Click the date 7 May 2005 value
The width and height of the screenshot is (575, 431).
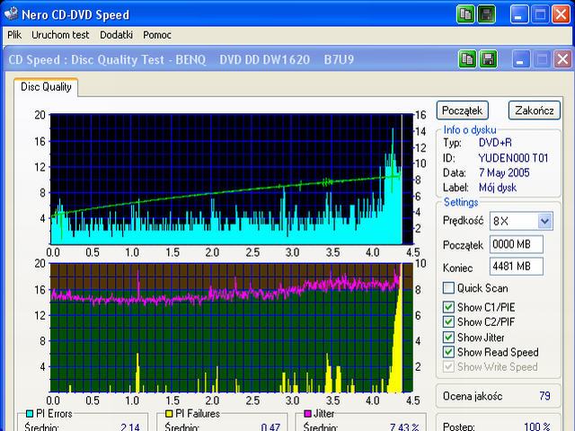point(504,172)
